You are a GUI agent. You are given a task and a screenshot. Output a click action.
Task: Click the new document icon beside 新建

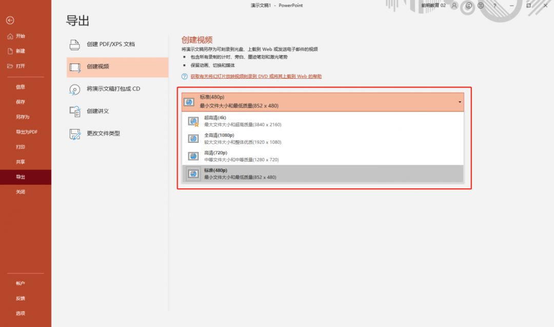tap(10, 51)
